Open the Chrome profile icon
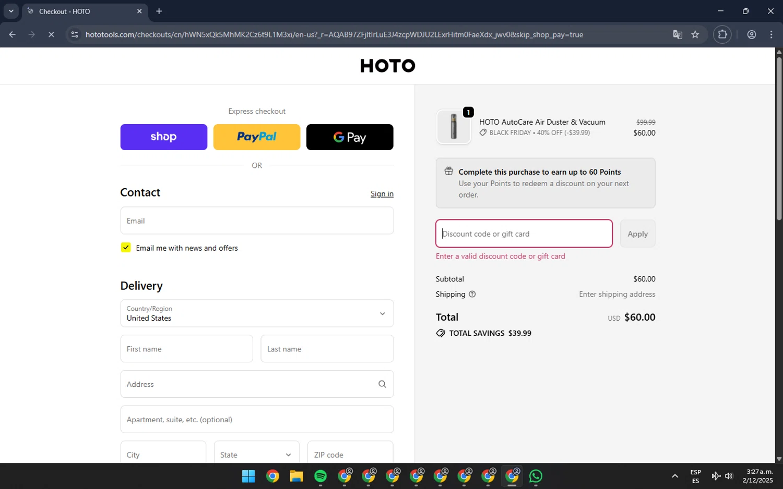Screen dimensions: 783x489 pos(752,34)
